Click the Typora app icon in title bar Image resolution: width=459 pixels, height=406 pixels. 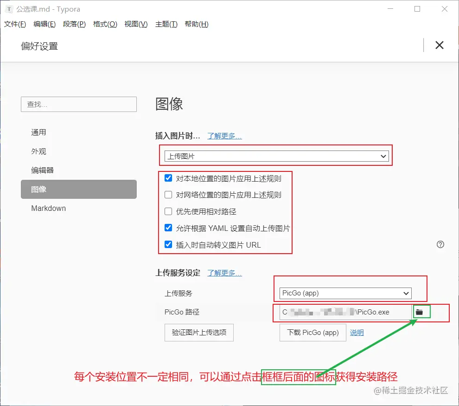[x=9, y=9]
